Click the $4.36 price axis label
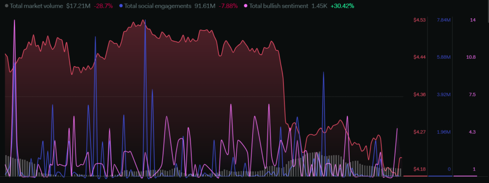This screenshot has width=489, height=183. coord(419,95)
